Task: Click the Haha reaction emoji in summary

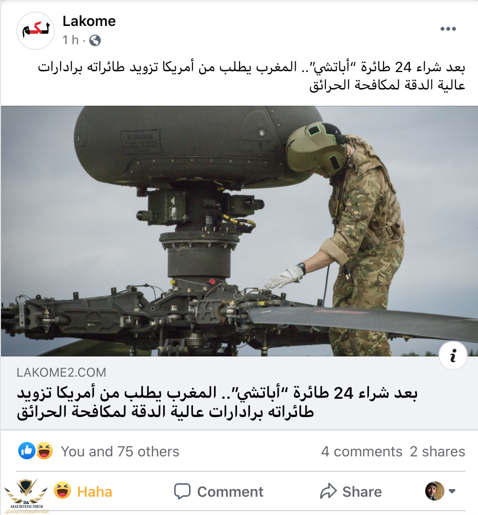Action: pyautogui.click(x=45, y=451)
